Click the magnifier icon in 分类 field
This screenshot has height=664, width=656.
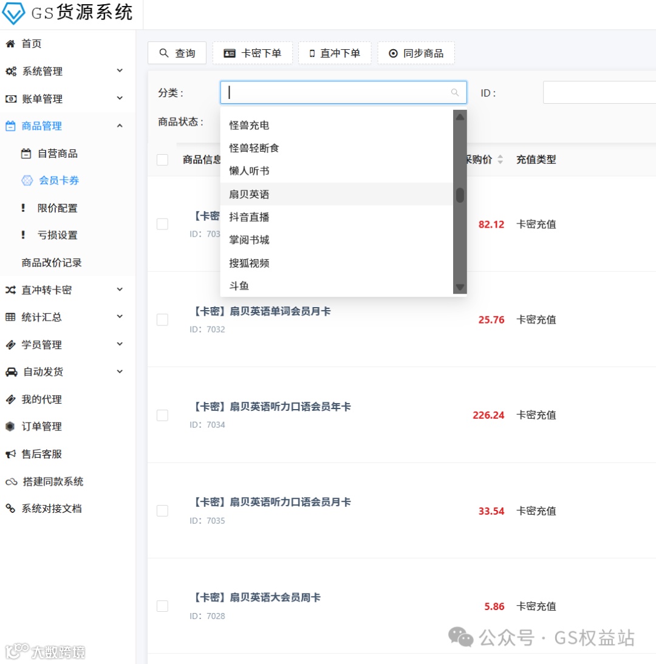455,92
